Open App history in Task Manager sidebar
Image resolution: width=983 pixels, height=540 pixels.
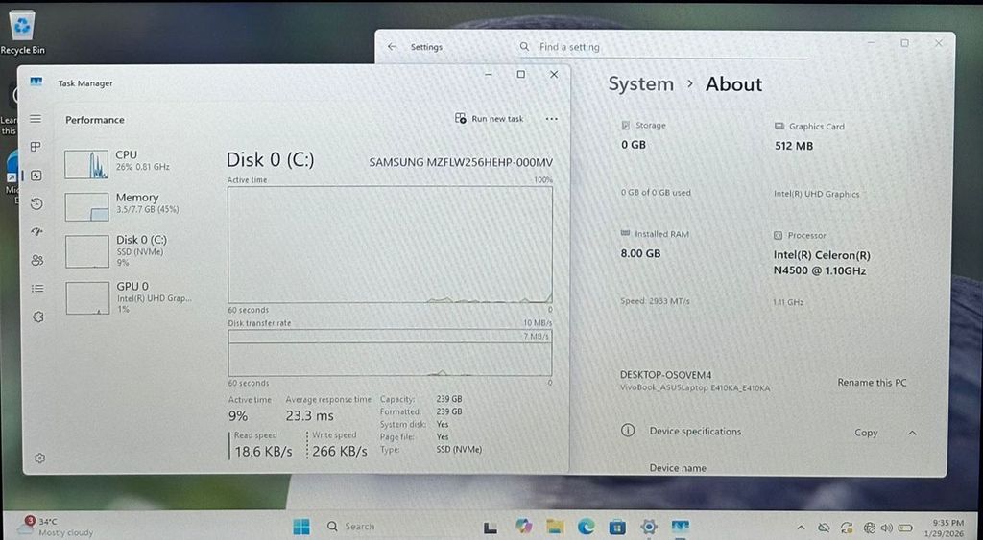[36, 203]
